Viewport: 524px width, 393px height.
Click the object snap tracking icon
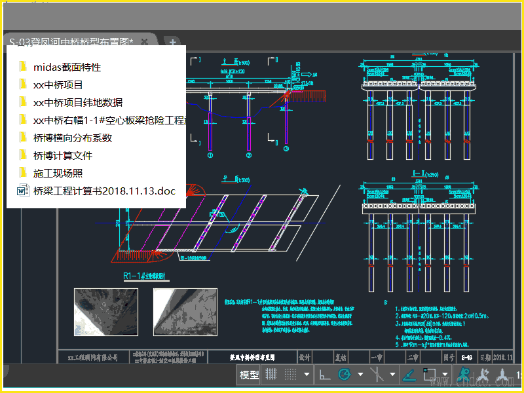409,375
